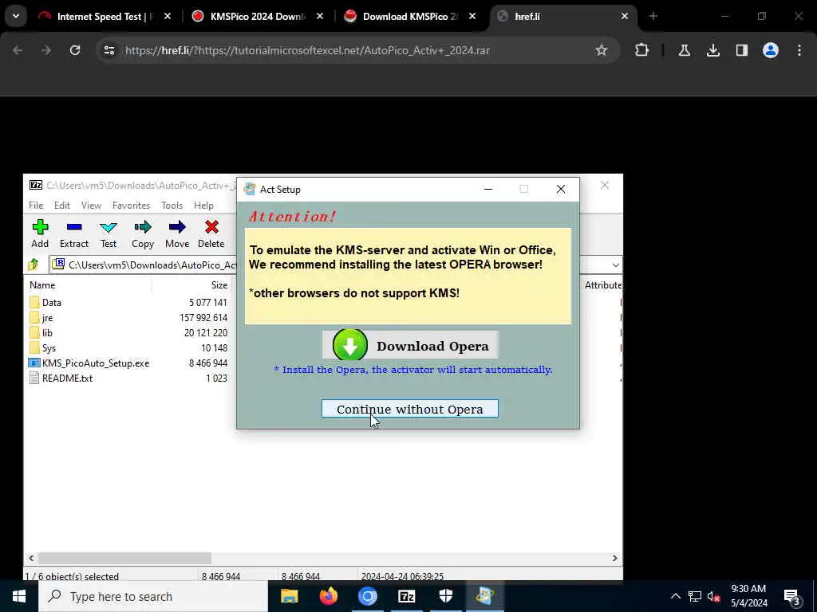Open the Windows Start menu
The image size is (817, 612).
19,596
